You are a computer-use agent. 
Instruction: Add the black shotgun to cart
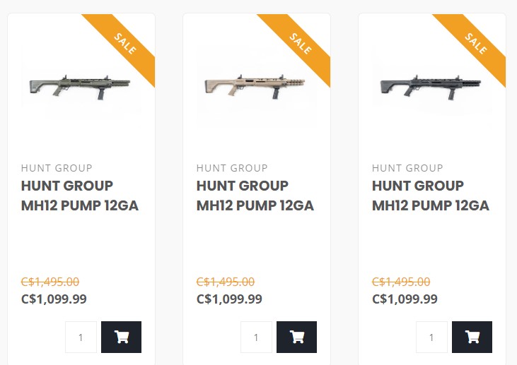click(x=472, y=337)
